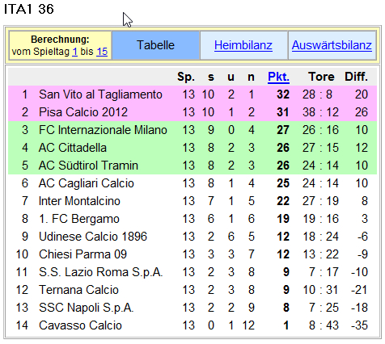Click SSC Napoli S.p.A. team name
Image resolution: width=385 pixels, height=344 pixels.
tap(87, 308)
